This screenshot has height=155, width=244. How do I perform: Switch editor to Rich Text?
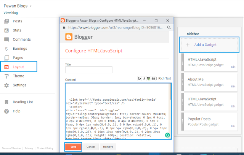(x=164, y=78)
